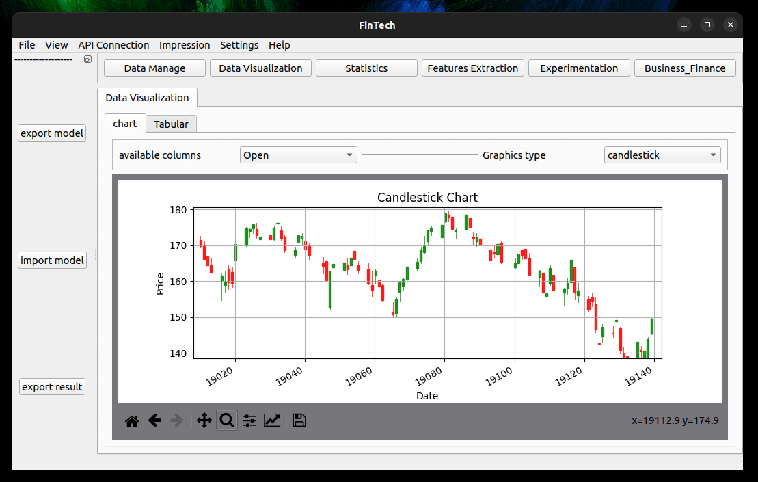Toggle the Zoom magnifier tool
Image resolution: width=758 pixels, height=482 pixels.
coord(227,420)
